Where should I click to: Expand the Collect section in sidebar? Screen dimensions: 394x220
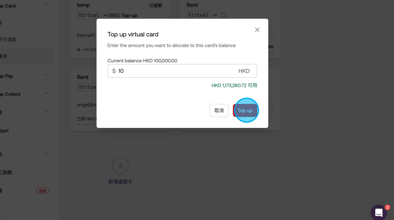[x=47, y=93]
